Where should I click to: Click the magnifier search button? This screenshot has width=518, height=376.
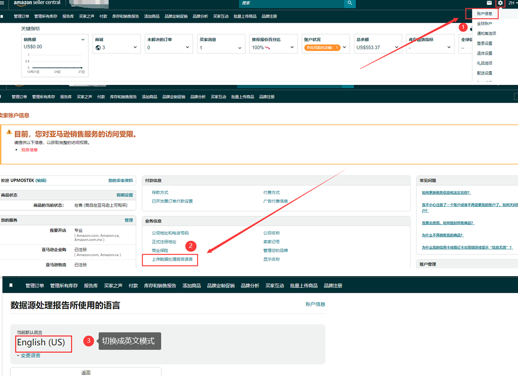350,3
